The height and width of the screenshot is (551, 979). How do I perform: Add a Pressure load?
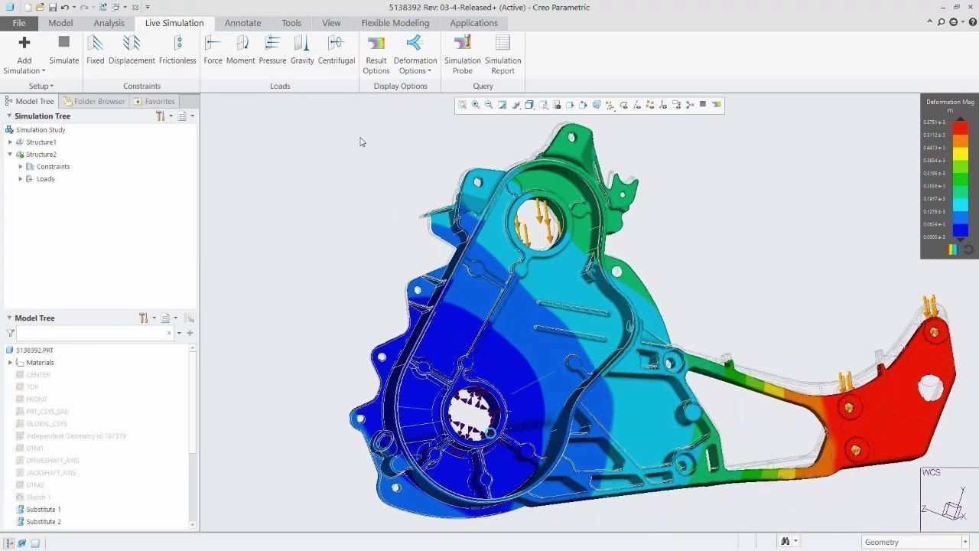click(x=272, y=51)
